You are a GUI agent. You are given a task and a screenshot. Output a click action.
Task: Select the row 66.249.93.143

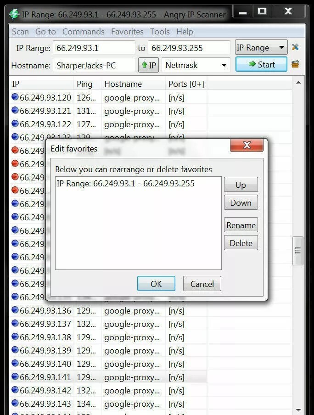[108, 404]
